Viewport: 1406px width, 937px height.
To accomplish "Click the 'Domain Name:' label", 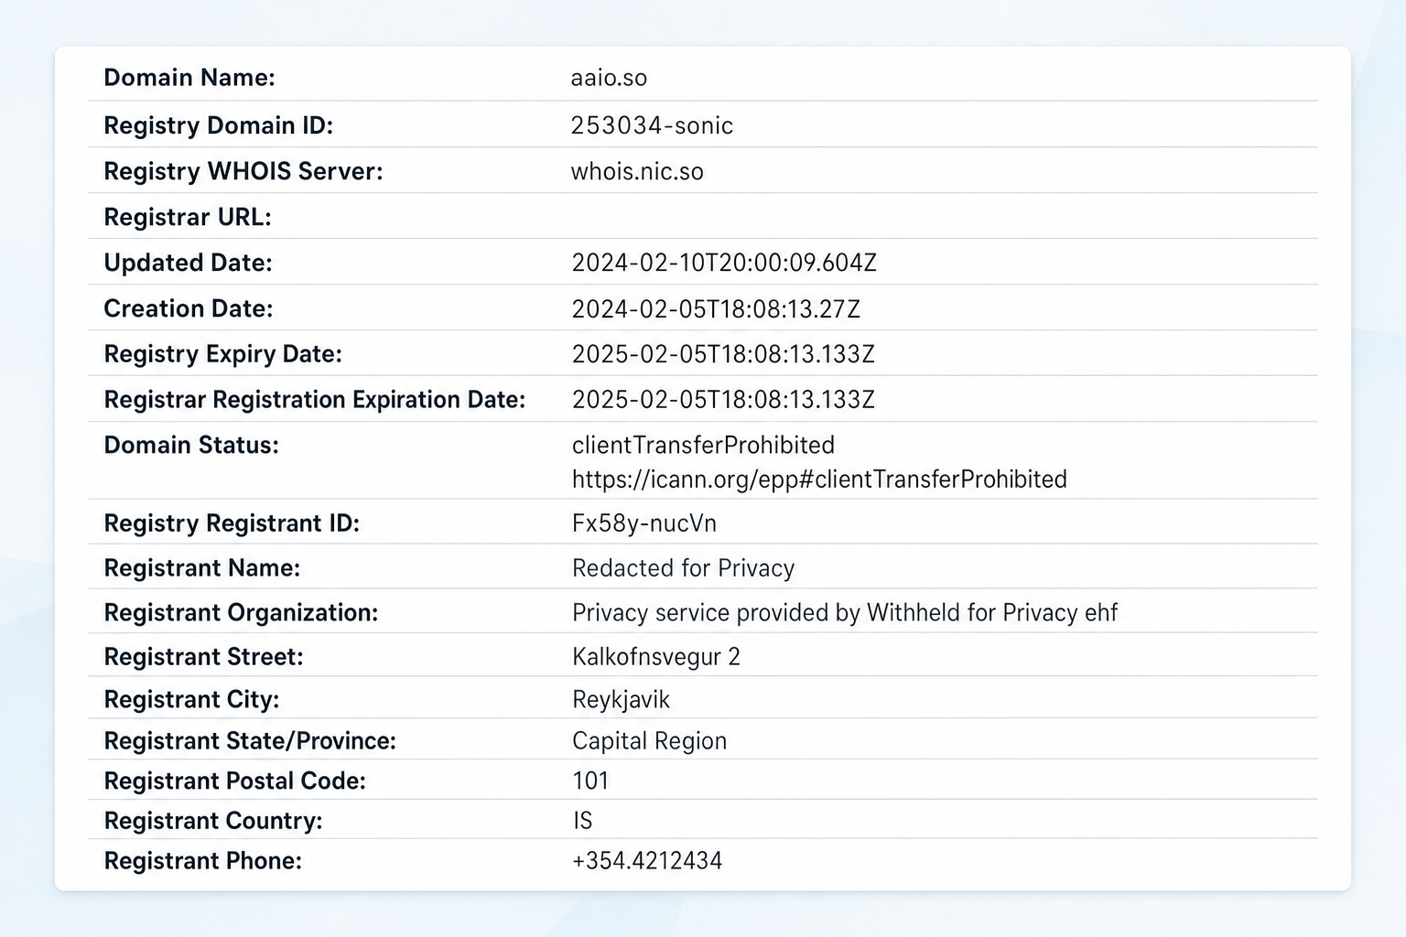I will tap(189, 78).
